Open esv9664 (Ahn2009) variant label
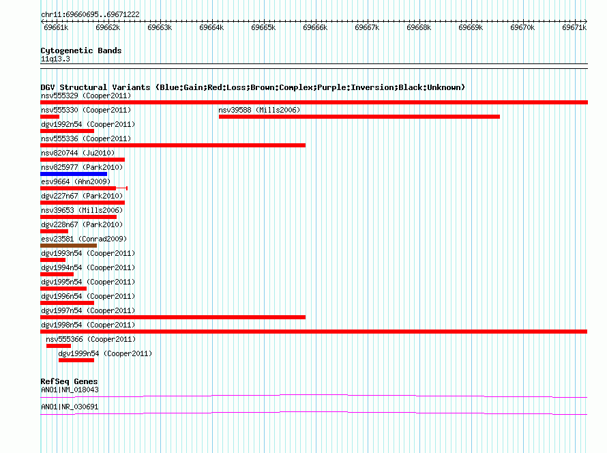Viewport: 607px width, 453px height. pyautogui.click(x=76, y=181)
